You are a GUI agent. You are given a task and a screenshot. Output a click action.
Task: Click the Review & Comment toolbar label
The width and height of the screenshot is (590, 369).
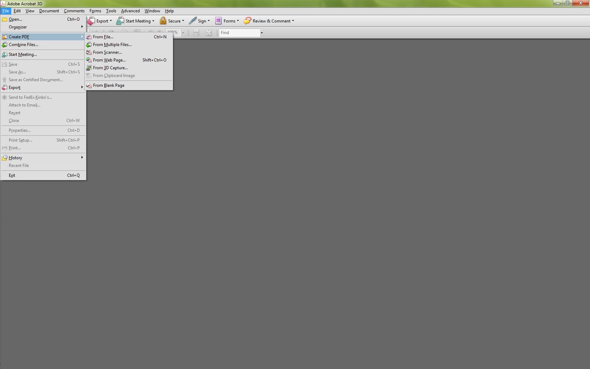pyautogui.click(x=271, y=21)
